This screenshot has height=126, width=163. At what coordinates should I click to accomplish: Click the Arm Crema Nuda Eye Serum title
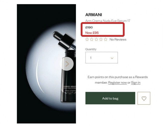click(x=108, y=21)
